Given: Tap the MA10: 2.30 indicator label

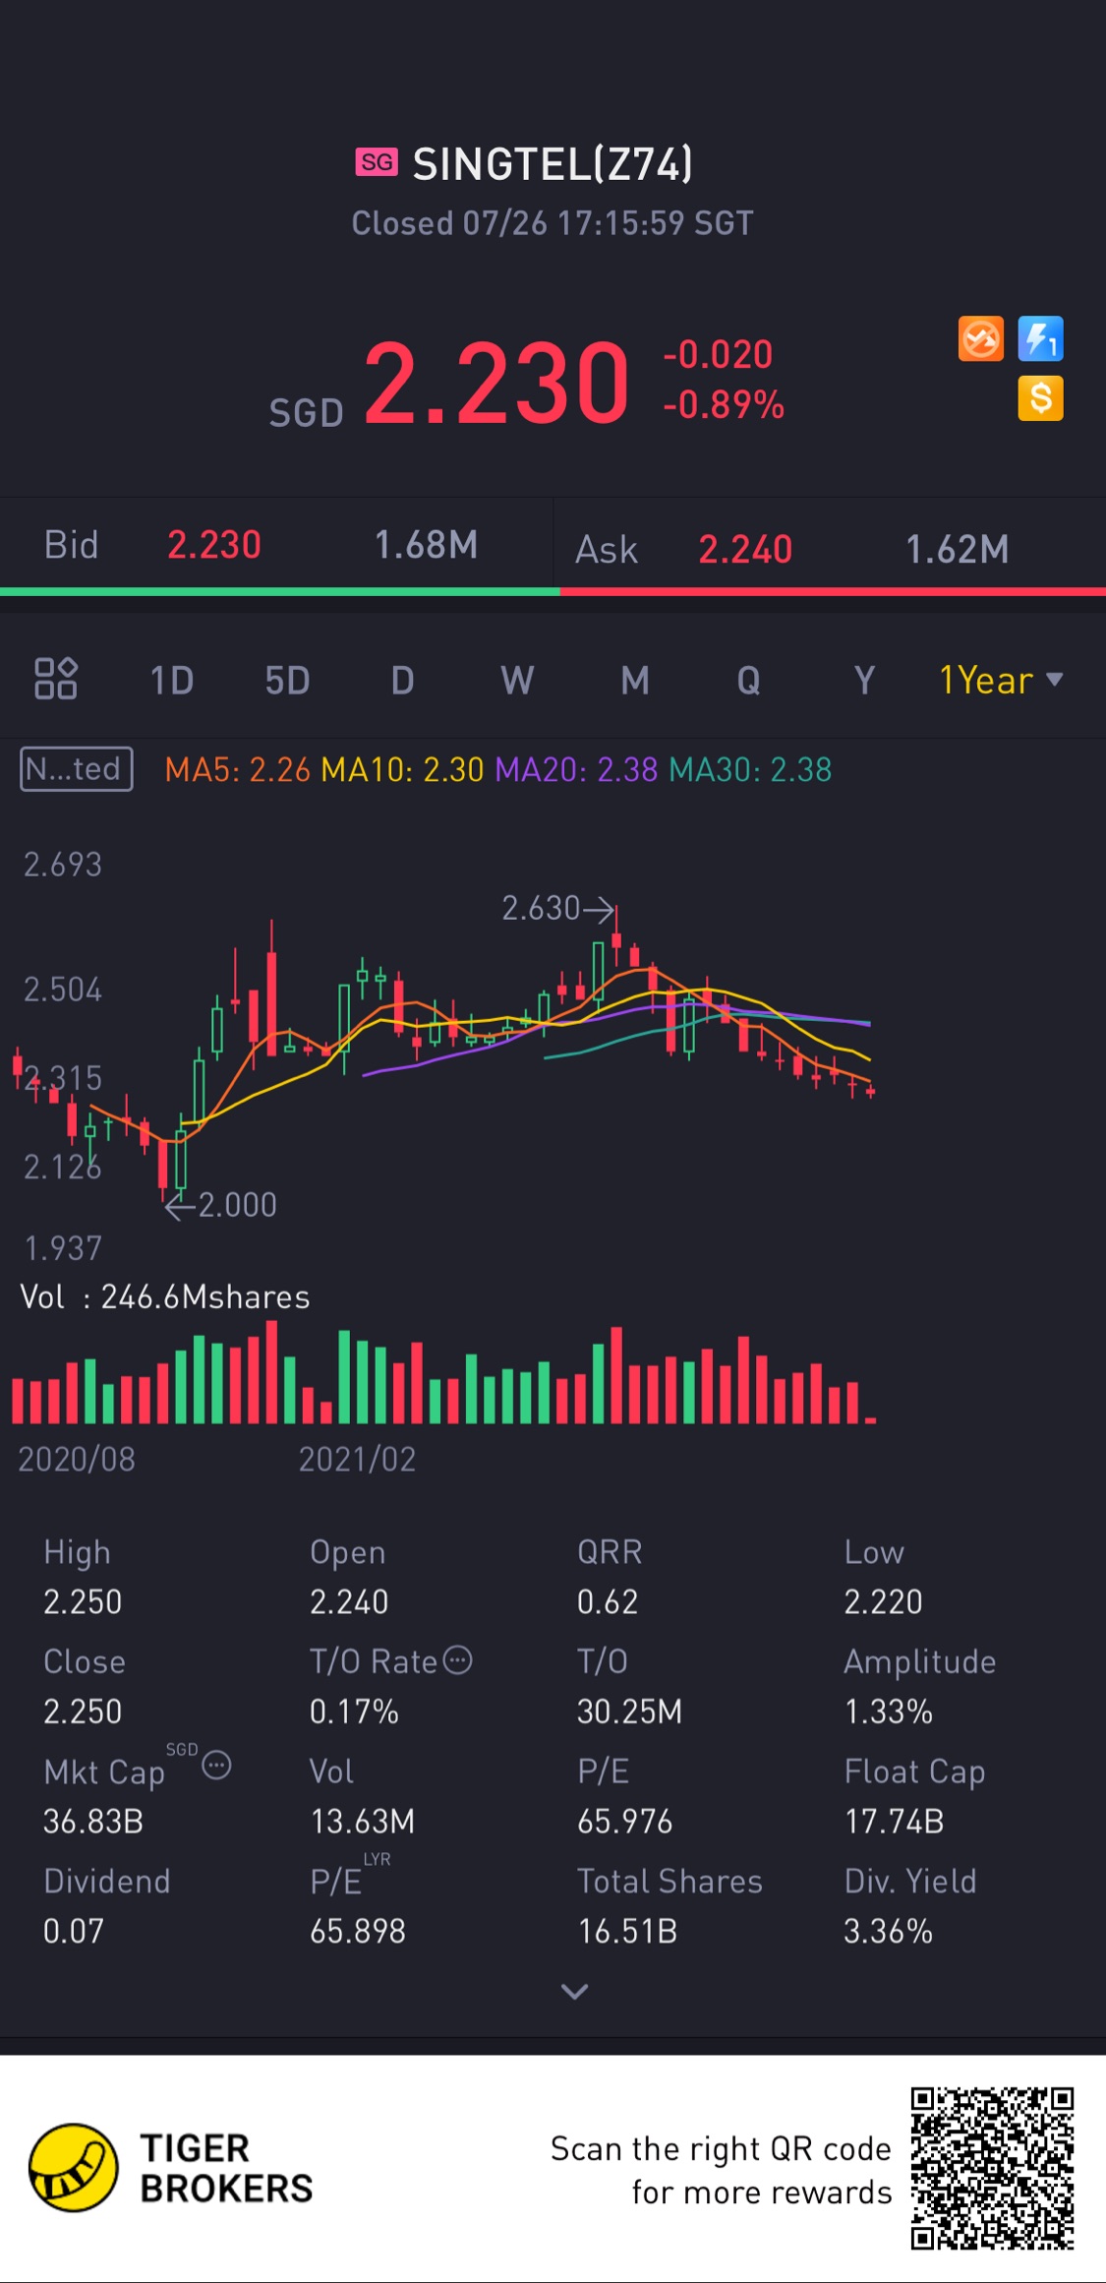Looking at the screenshot, I should click(x=402, y=769).
